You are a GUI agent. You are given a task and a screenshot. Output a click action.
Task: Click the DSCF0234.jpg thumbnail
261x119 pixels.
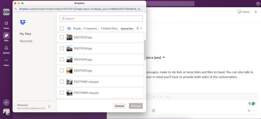click(69, 48)
